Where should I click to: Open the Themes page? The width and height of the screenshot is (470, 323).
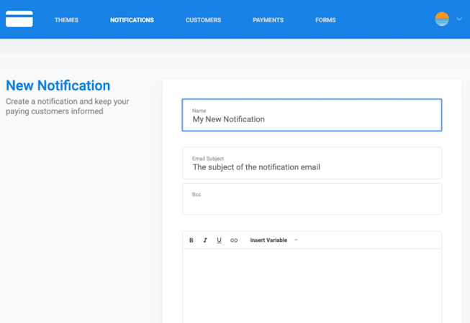click(x=66, y=20)
